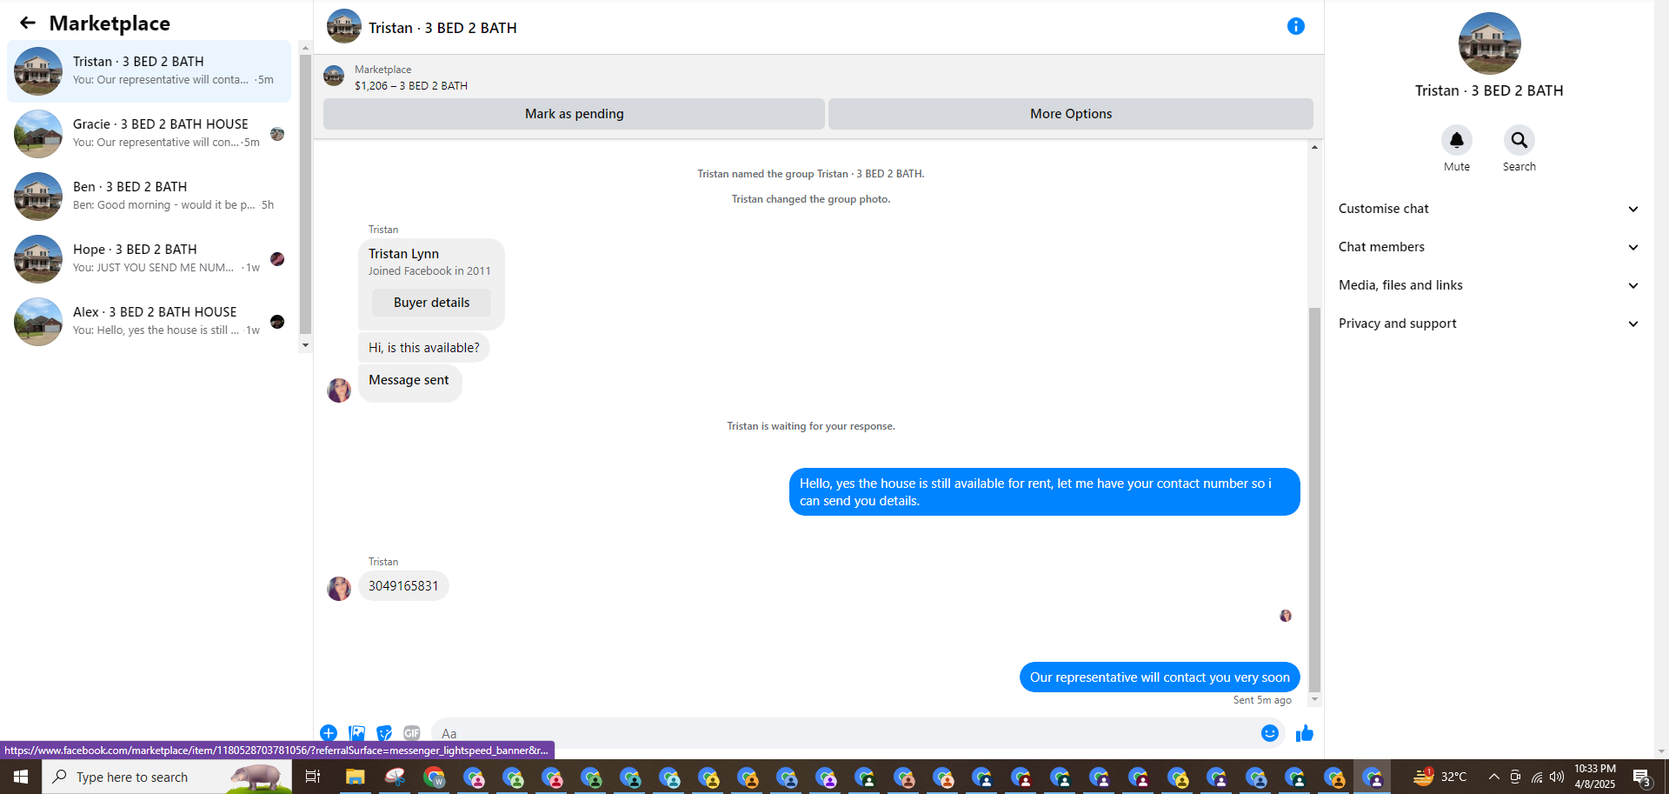Image resolution: width=1669 pixels, height=794 pixels.
Task: Expand the Privacy and support section
Action: (1488, 324)
